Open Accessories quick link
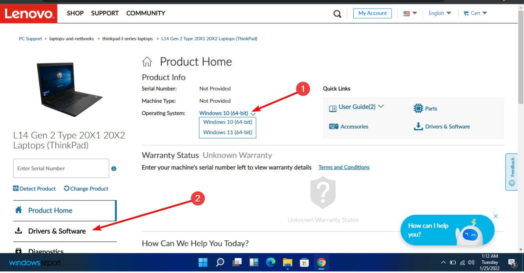The image size is (524, 273). coord(354,127)
